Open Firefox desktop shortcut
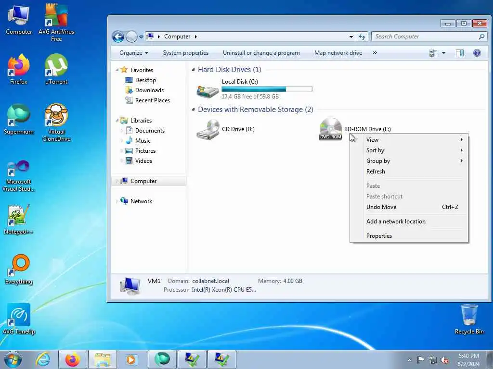 point(19,69)
